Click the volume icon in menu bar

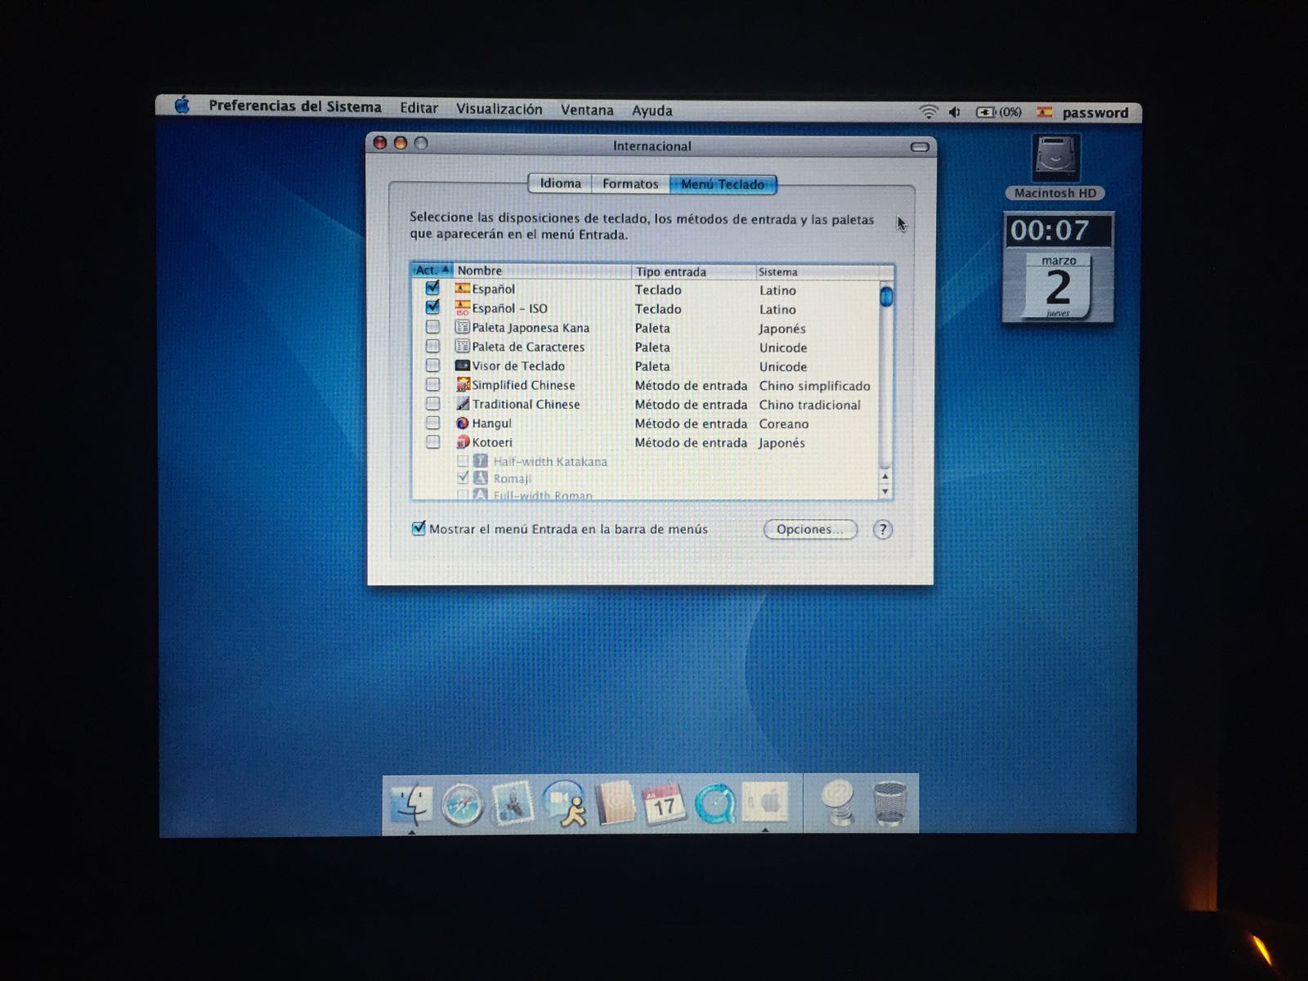(954, 112)
